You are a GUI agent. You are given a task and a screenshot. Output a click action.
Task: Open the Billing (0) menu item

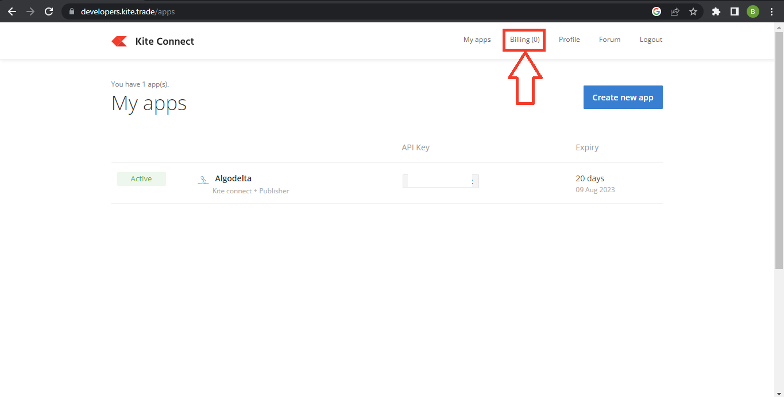(523, 39)
